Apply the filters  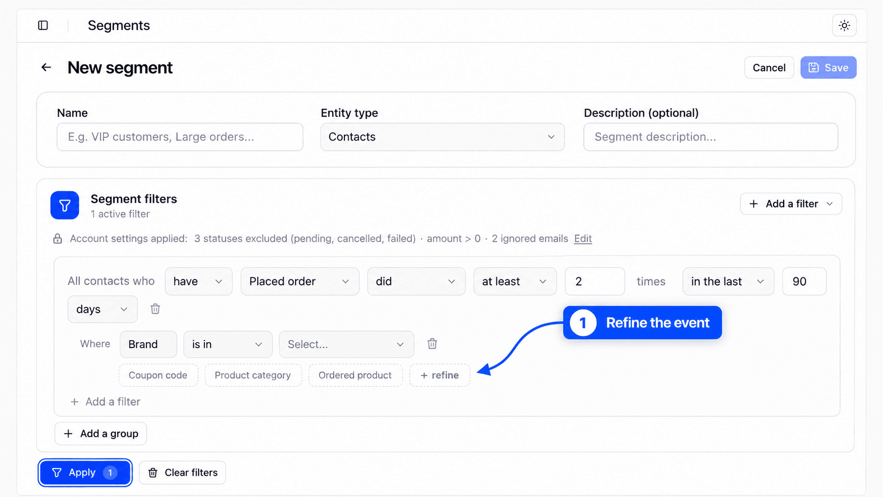point(85,473)
